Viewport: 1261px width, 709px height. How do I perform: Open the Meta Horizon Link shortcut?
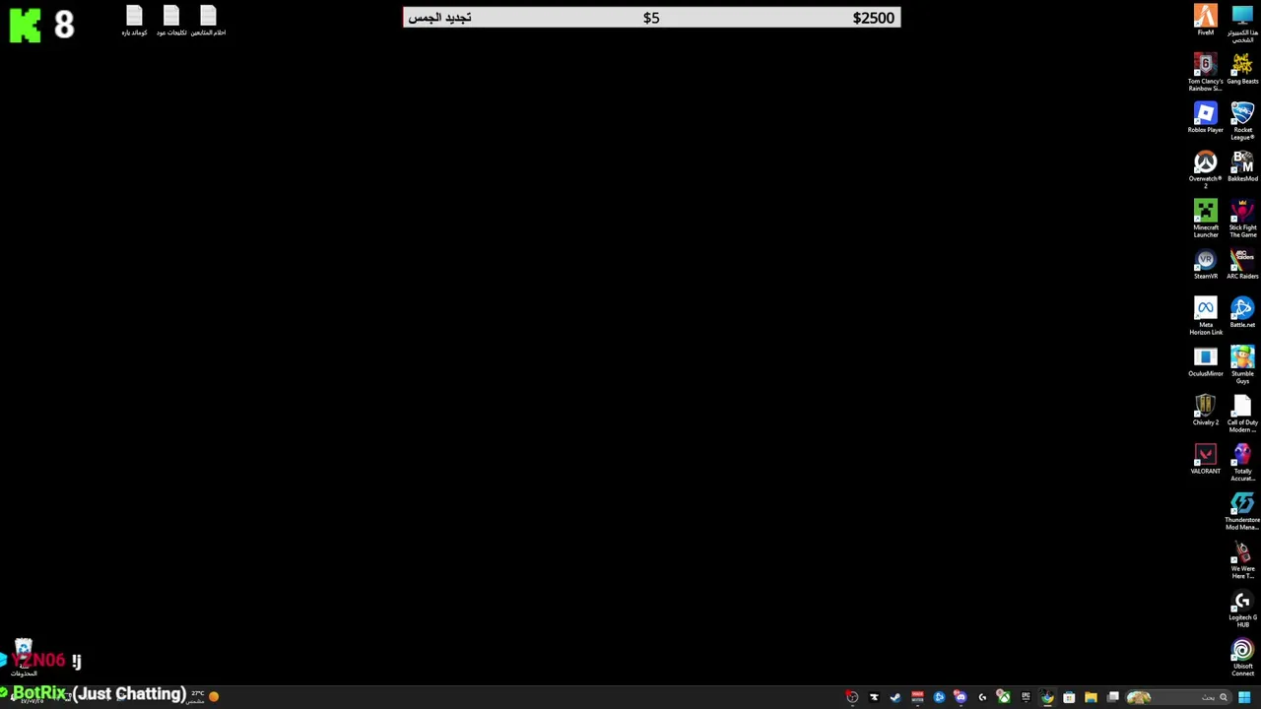click(1205, 316)
